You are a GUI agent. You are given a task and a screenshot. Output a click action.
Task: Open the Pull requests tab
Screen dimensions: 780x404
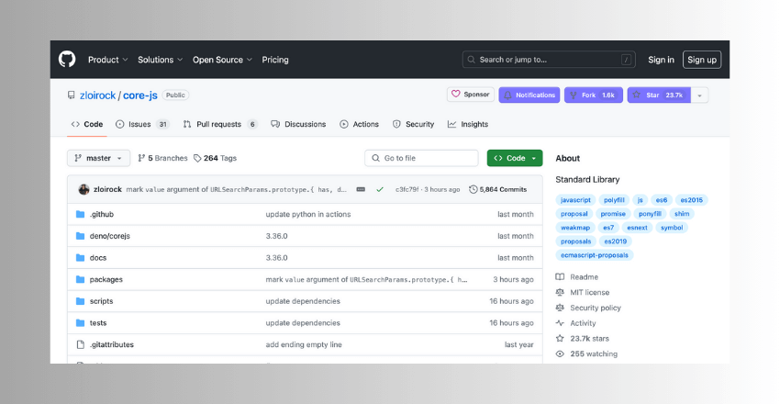(x=220, y=124)
